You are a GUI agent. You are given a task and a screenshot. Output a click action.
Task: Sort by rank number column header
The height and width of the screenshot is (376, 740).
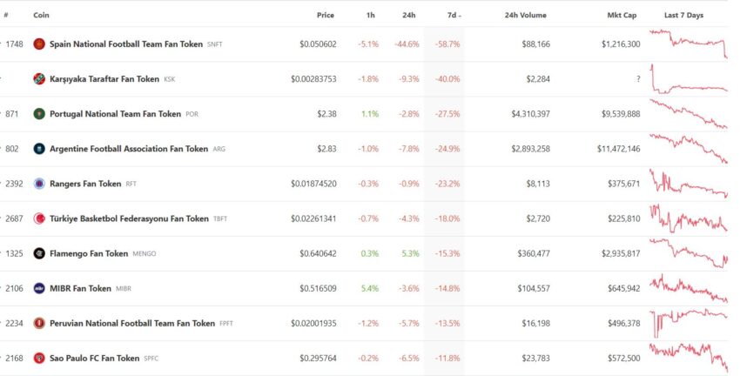tap(6, 15)
